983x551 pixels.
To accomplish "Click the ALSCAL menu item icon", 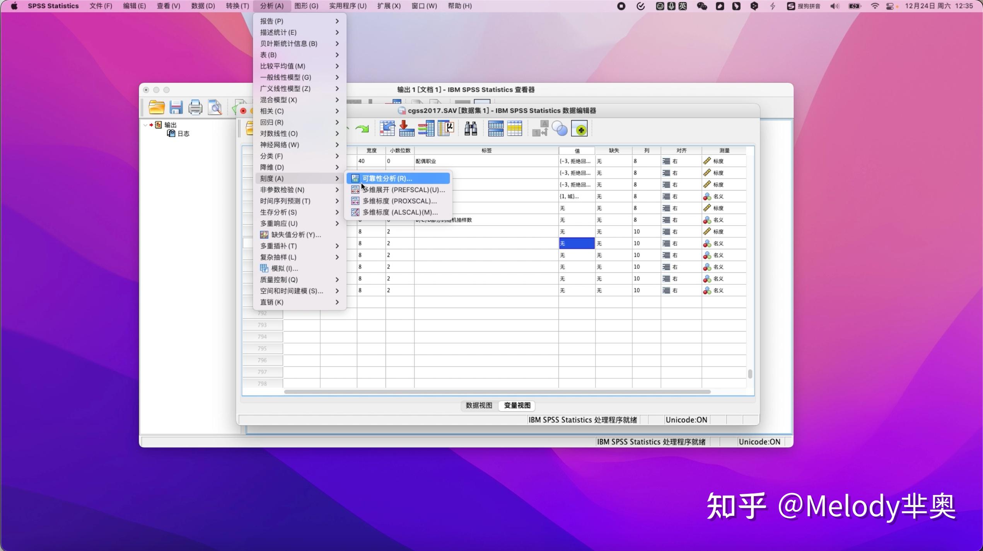I will pos(355,212).
